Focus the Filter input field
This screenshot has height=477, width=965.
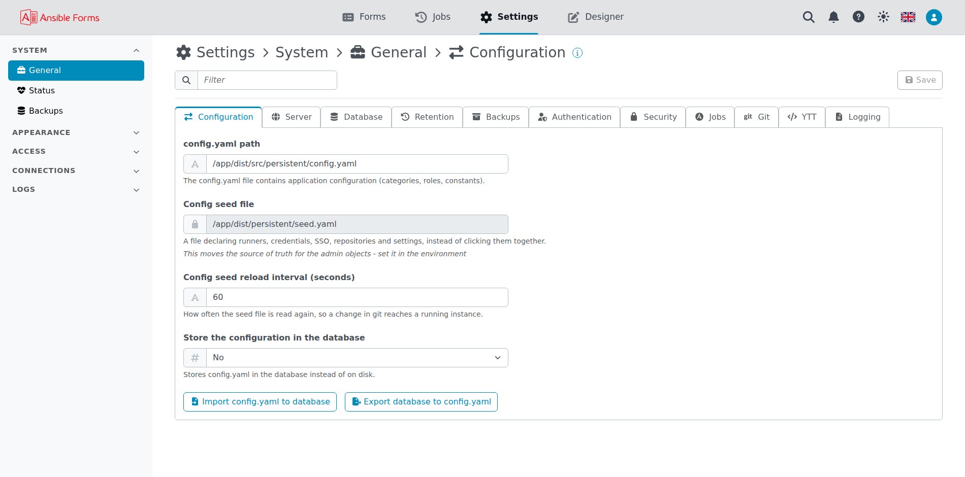pos(267,80)
